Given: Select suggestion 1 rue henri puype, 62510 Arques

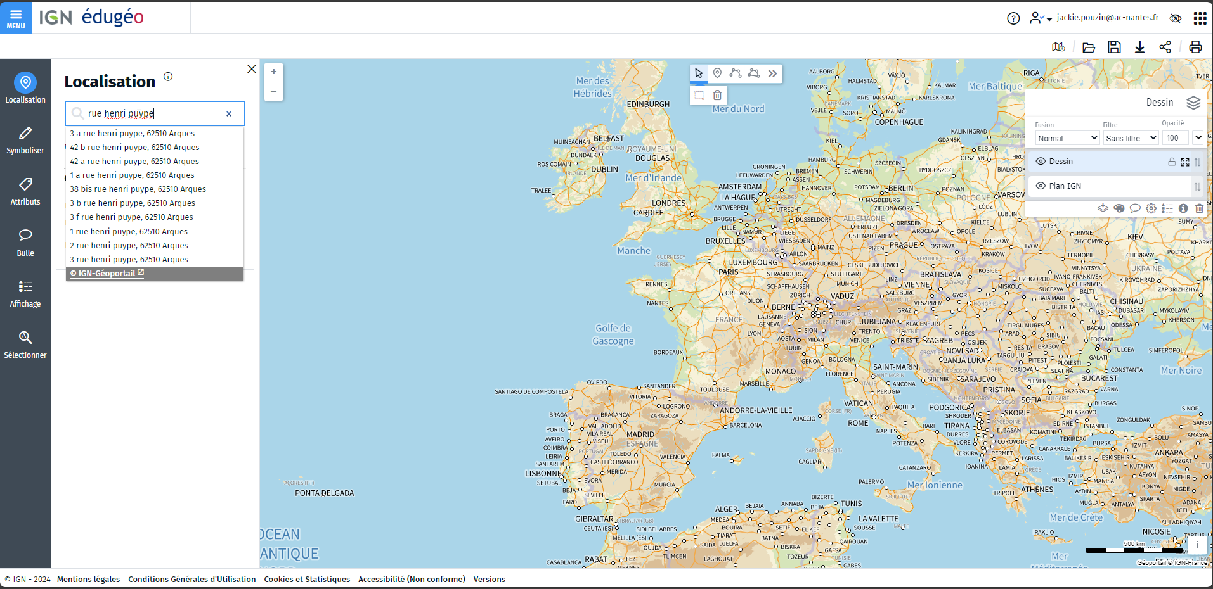Looking at the screenshot, I should coord(129,231).
